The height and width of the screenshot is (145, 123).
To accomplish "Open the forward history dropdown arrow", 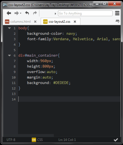I will point(21,13).
